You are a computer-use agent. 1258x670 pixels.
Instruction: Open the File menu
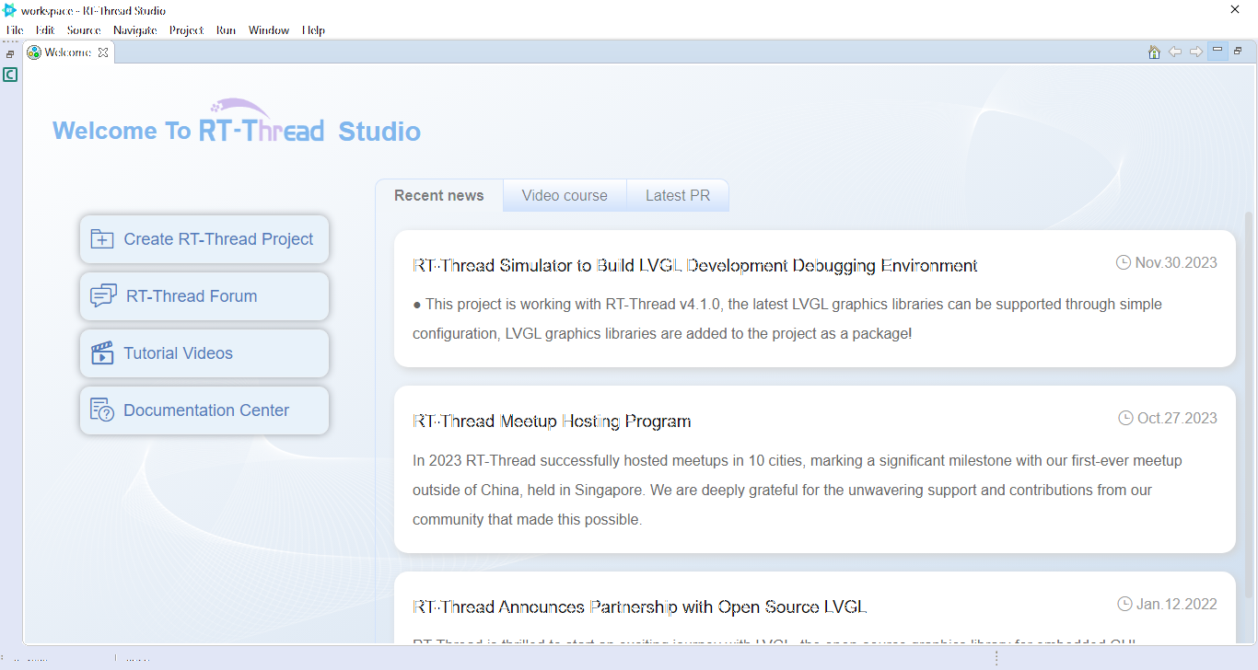pos(15,30)
